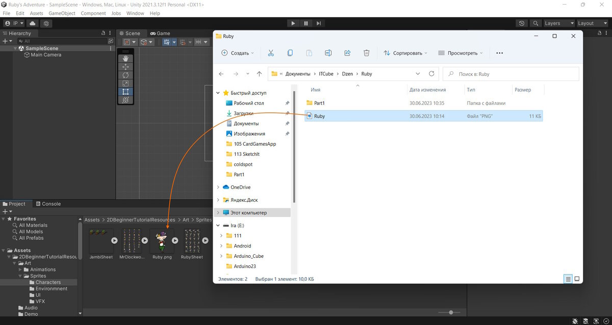Select the Move tool in Scene view
Viewport: 612px width, 325px height.
[x=125, y=67]
